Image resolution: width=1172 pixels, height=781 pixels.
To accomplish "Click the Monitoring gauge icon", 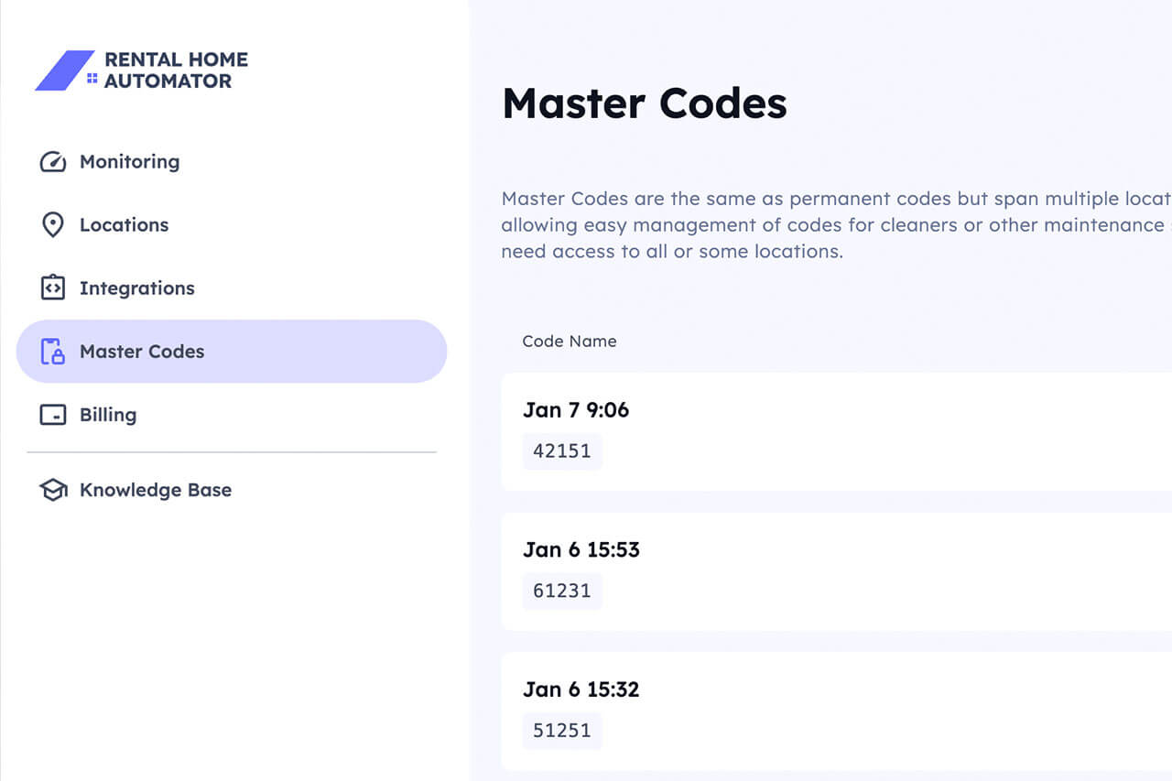I will coord(53,162).
